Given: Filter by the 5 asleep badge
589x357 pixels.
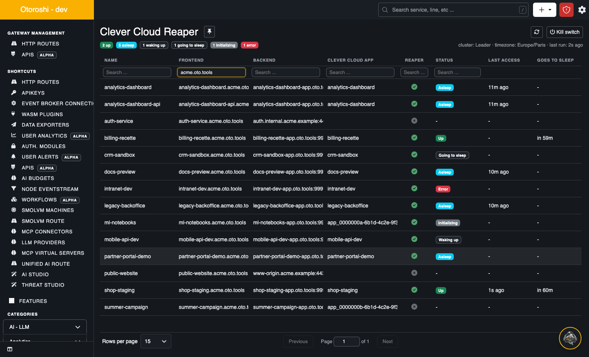Looking at the screenshot, I should point(126,45).
